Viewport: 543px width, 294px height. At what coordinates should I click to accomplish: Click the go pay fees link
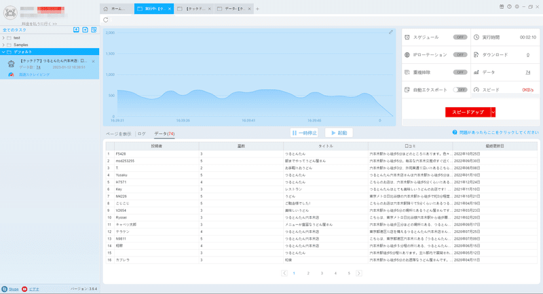coord(39,24)
